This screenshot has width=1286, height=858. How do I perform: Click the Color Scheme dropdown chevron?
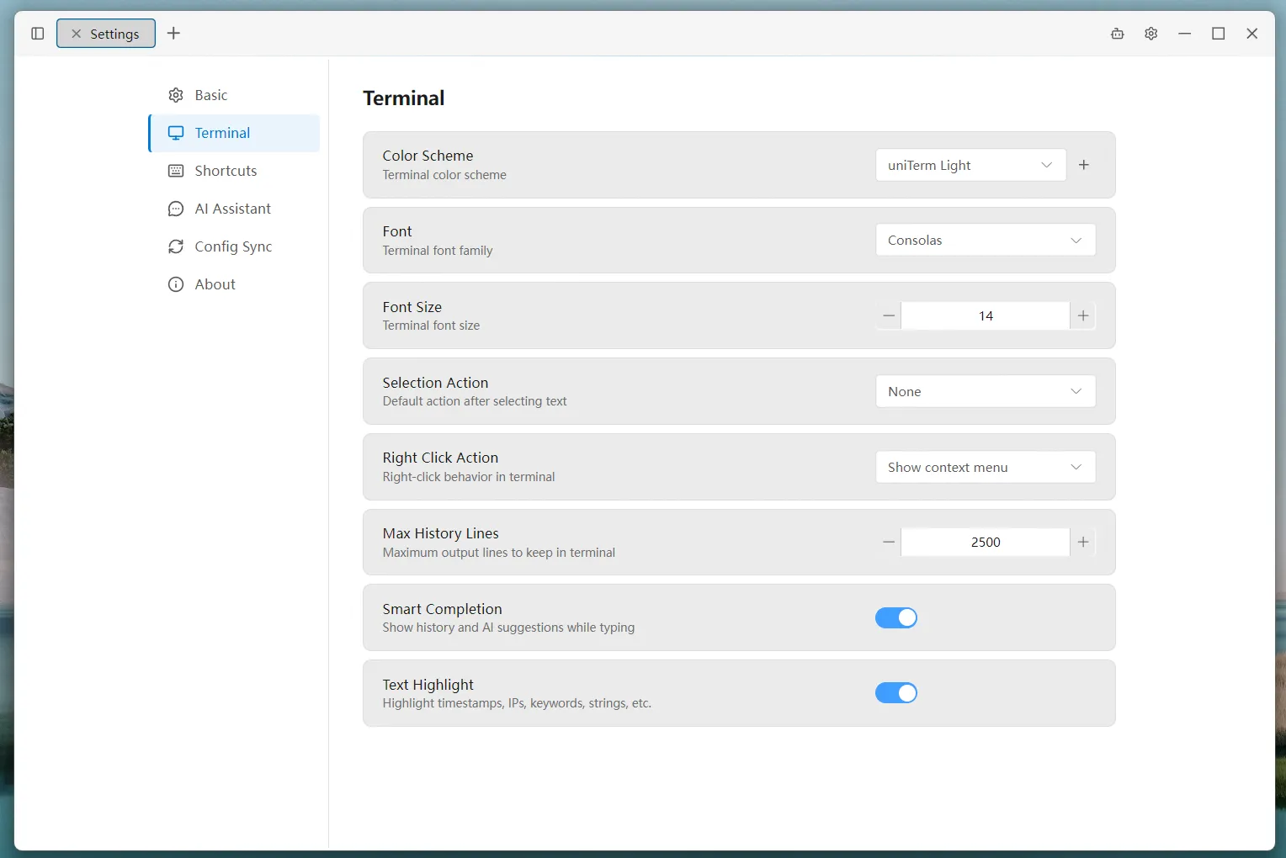tap(1047, 165)
